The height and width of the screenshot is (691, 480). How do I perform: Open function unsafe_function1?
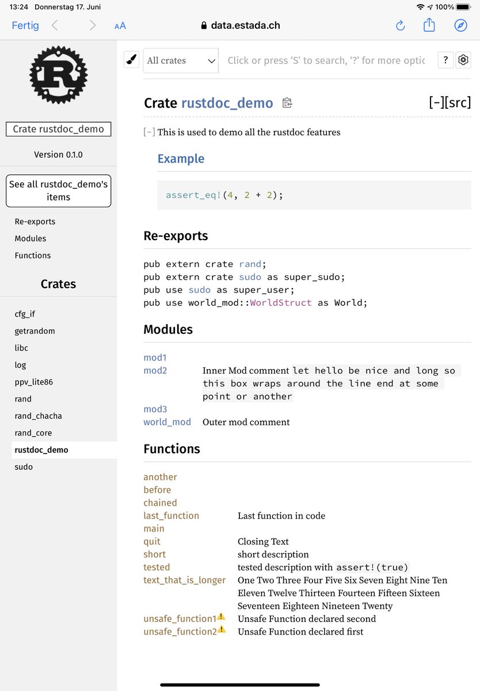(180, 619)
